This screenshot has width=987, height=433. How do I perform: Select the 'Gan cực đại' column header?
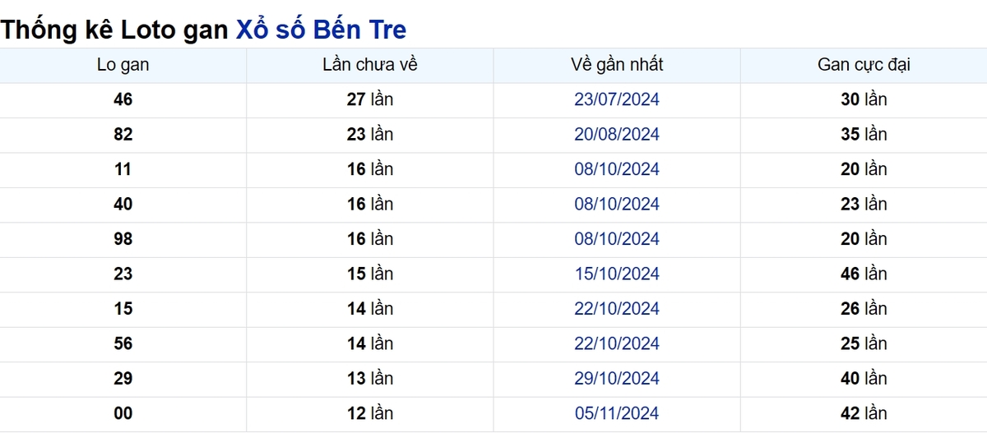864,65
